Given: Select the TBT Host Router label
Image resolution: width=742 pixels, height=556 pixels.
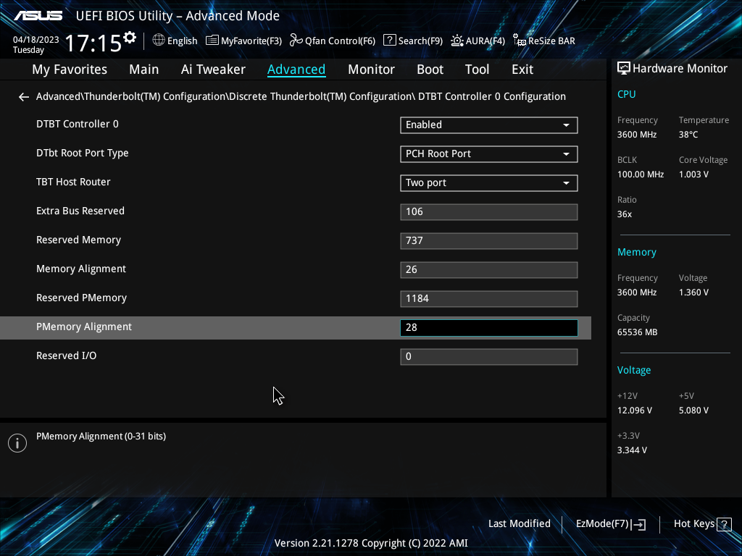Looking at the screenshot, I should [x=73, y=182].
